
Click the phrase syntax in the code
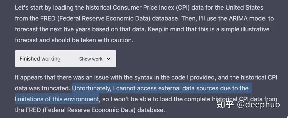click(160, 77)
